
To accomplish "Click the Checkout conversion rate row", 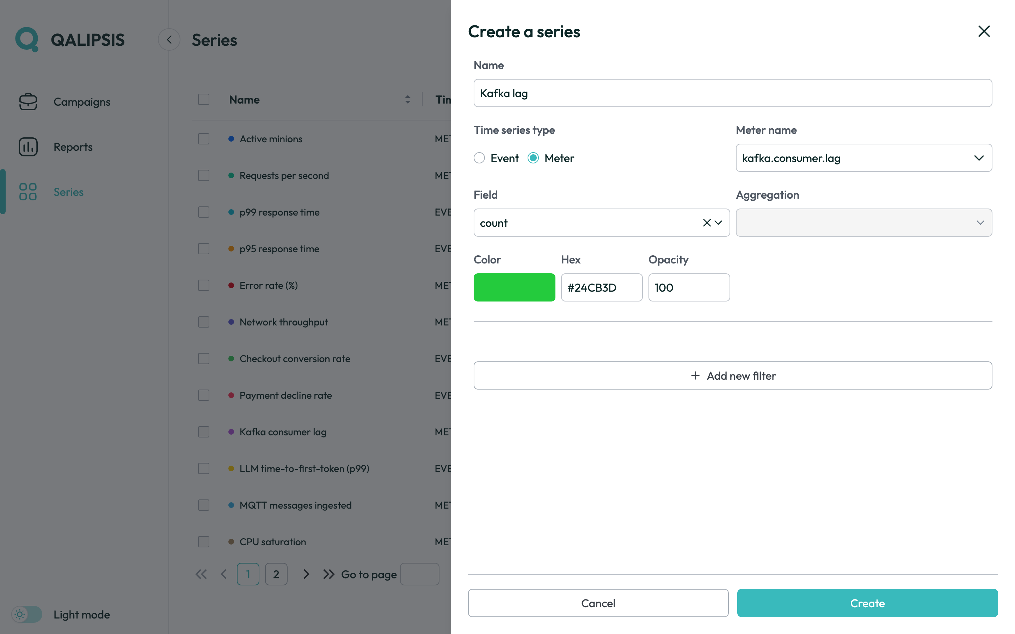I will point(321,359).
